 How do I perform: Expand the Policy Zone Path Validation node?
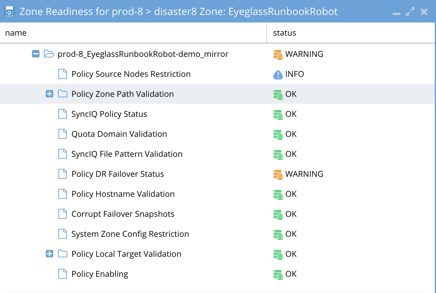[49, 94]
